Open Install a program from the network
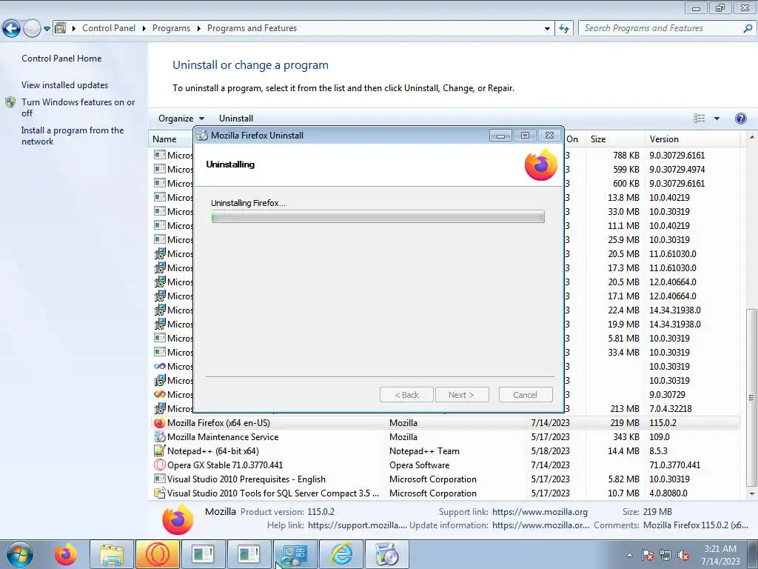 (73, 136)
